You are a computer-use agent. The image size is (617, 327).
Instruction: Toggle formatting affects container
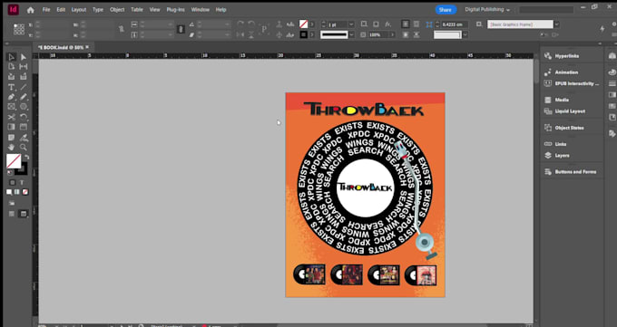[x=12, y=182]
